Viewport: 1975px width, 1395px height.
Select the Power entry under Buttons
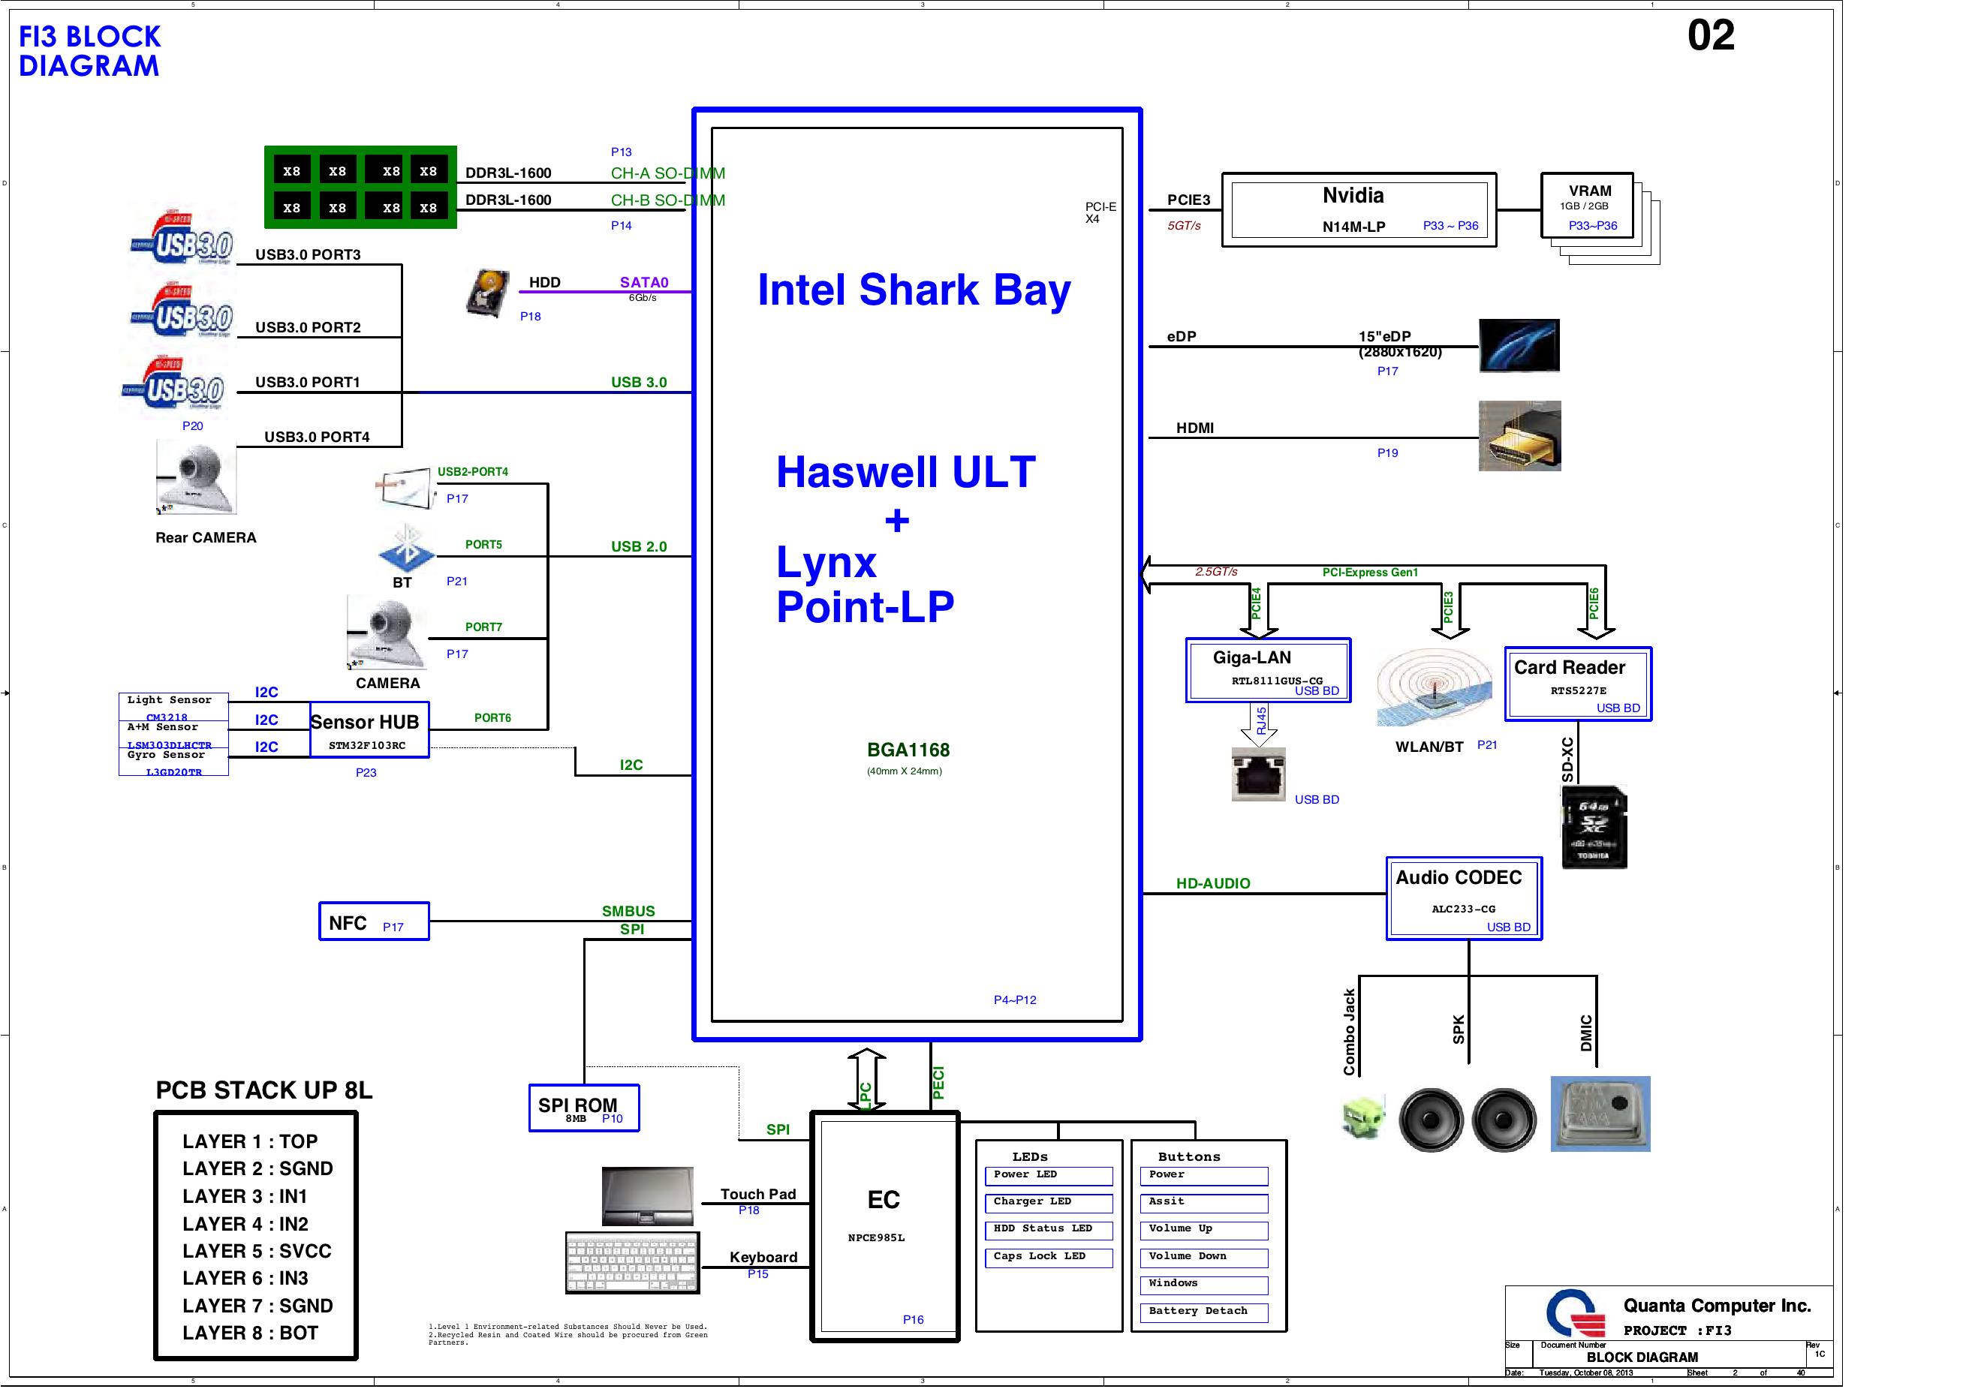pos(1203,1176)
